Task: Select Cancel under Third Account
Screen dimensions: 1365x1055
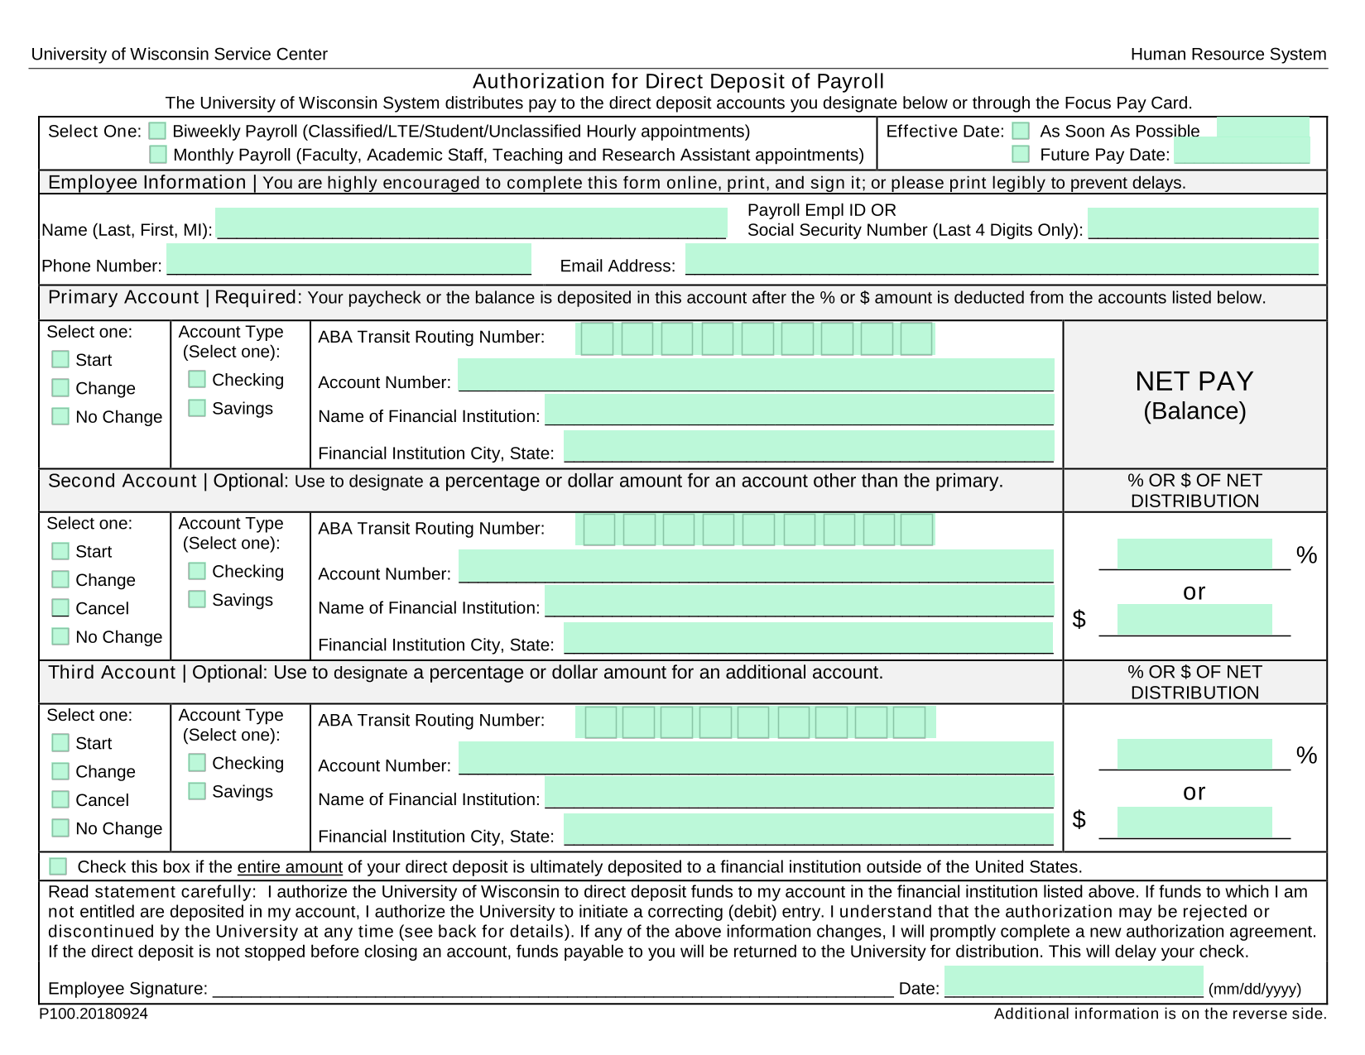Action: tap(60, 799)
